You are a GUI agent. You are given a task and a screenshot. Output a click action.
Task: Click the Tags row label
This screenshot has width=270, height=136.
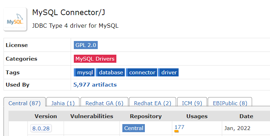click(x=13, y=73)
